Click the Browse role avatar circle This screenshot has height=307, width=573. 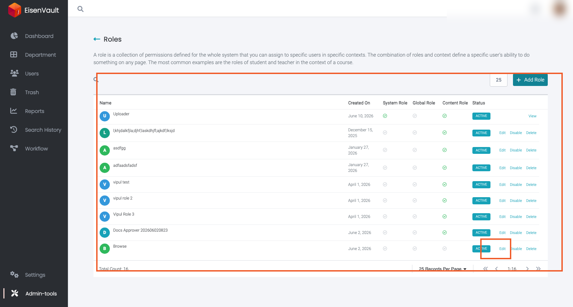pos(105,249)
